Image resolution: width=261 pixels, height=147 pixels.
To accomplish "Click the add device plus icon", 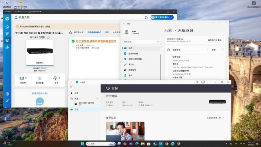I will pyautogui.click(x=40, y=78).
